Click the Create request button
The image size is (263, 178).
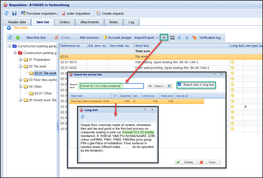point(110,14)
